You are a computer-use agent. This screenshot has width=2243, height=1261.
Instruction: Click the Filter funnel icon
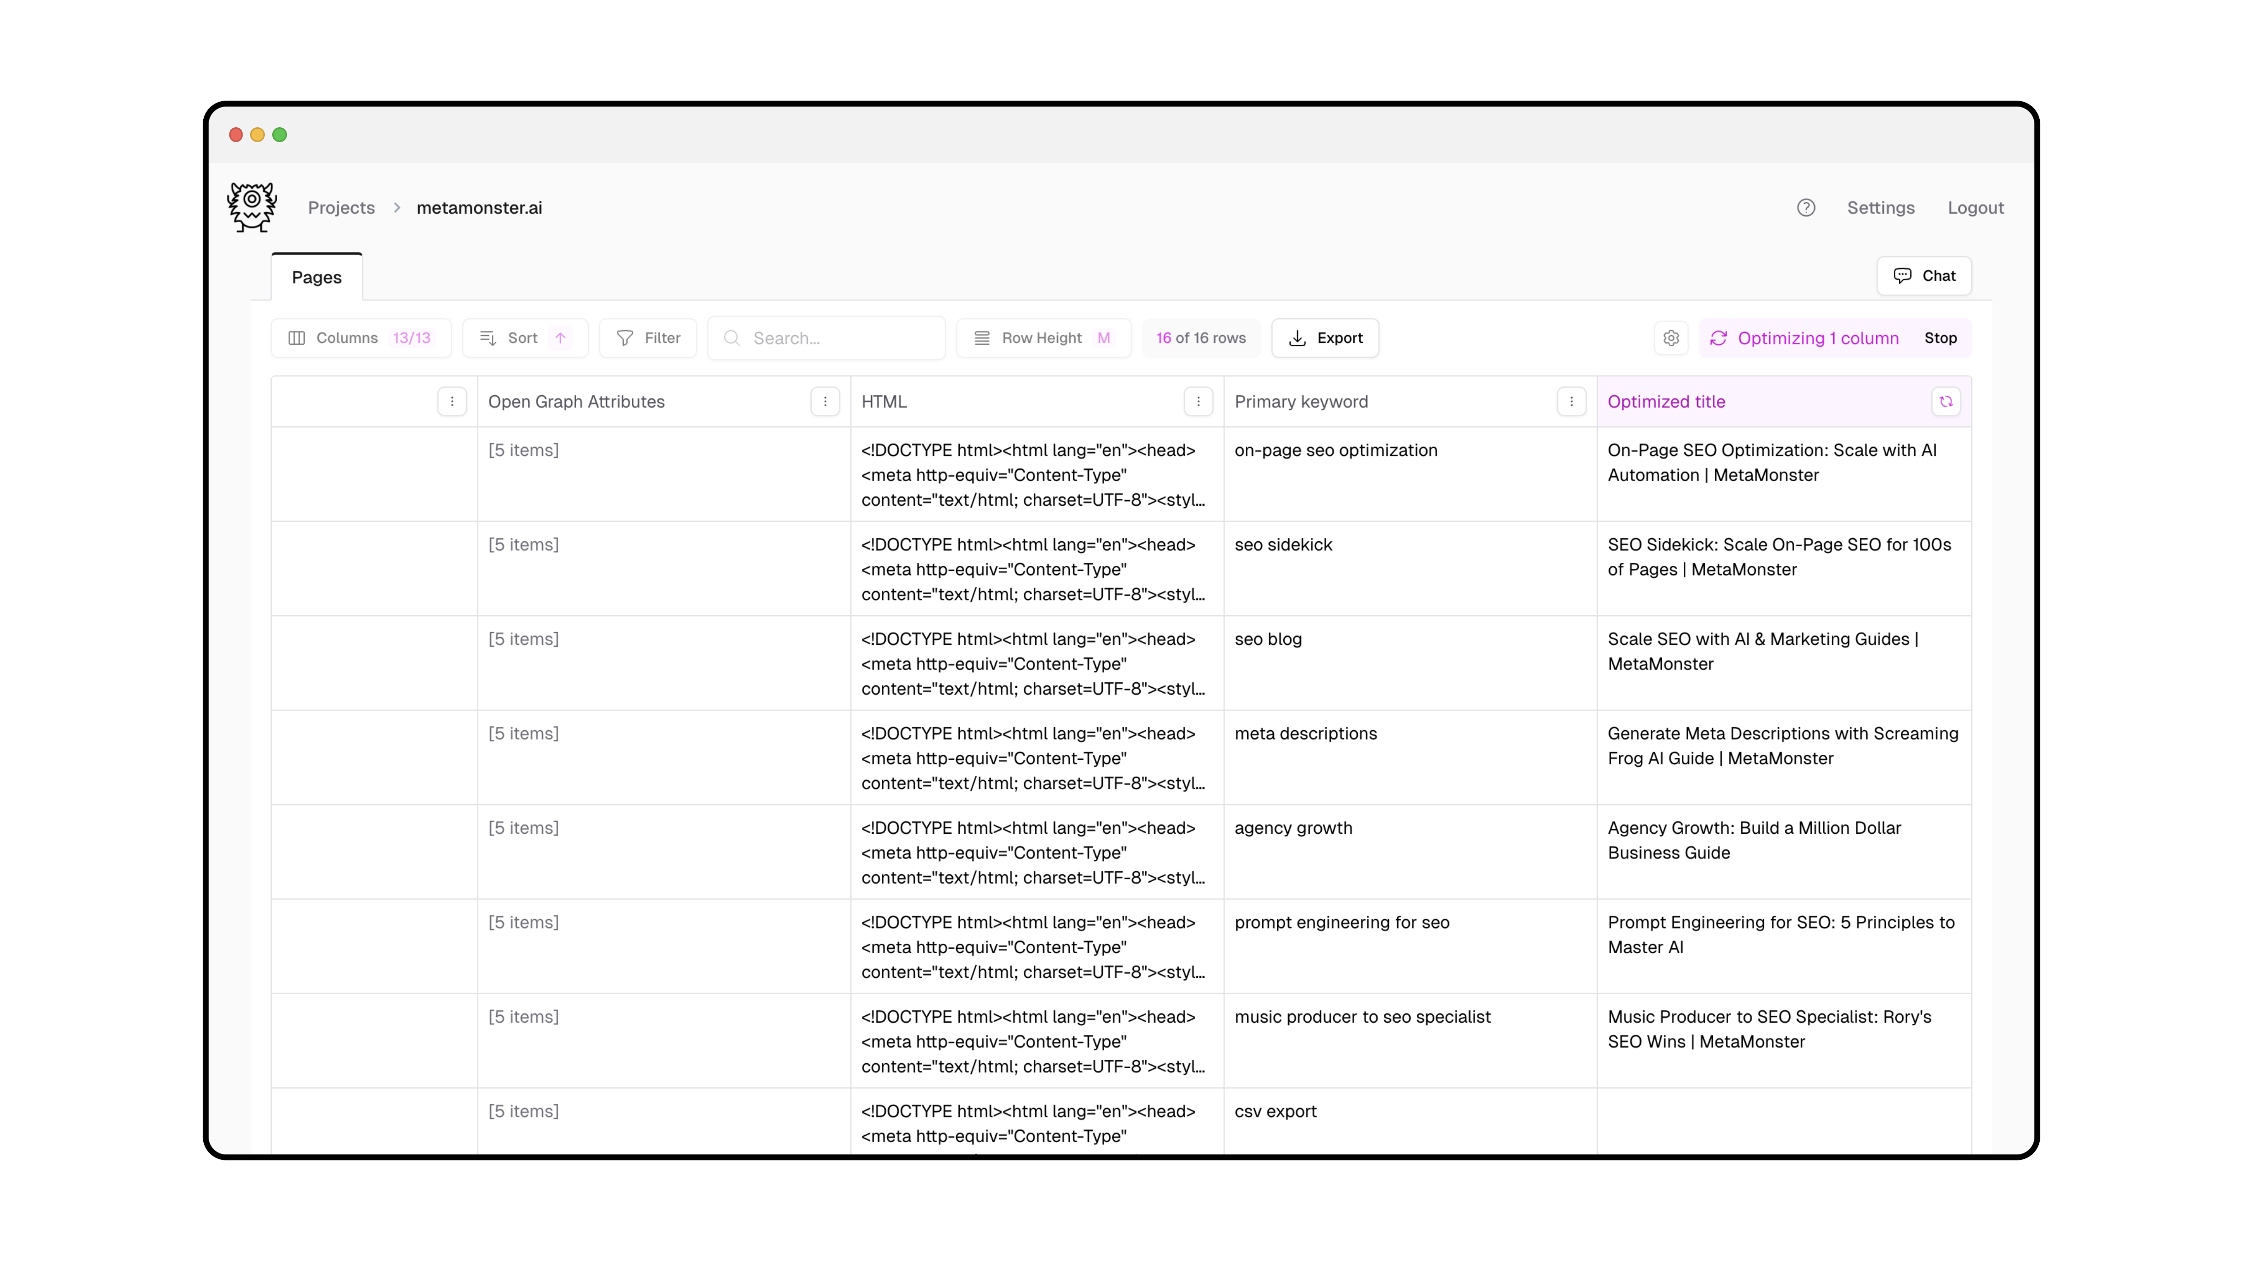tap(625, 338)
